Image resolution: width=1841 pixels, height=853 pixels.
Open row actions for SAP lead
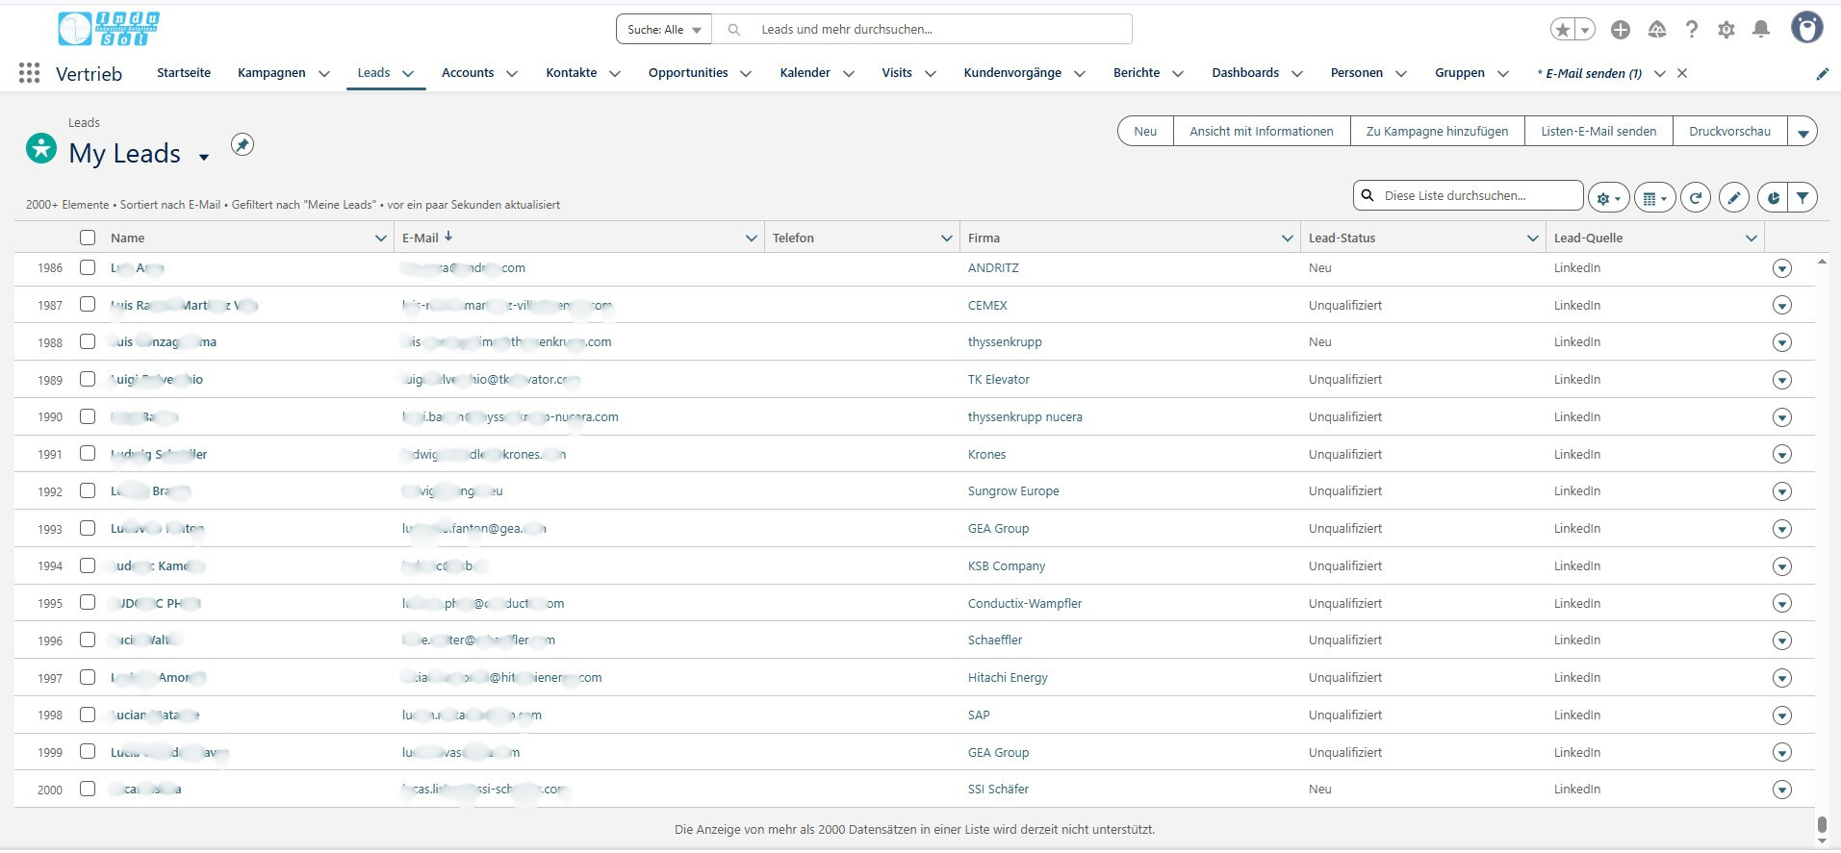[1782, 715]
